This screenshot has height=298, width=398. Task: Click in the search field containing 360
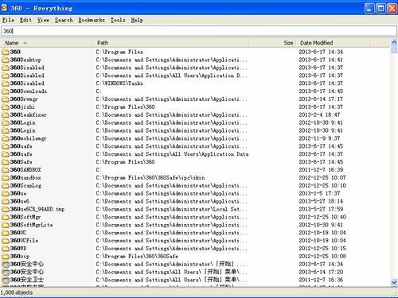pyautogui.click(x=199, y=31)
